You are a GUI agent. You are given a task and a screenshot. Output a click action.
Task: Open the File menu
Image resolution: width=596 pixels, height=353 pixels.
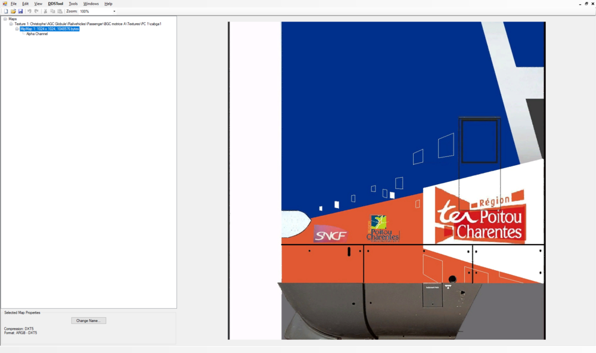tap(14, 4)
